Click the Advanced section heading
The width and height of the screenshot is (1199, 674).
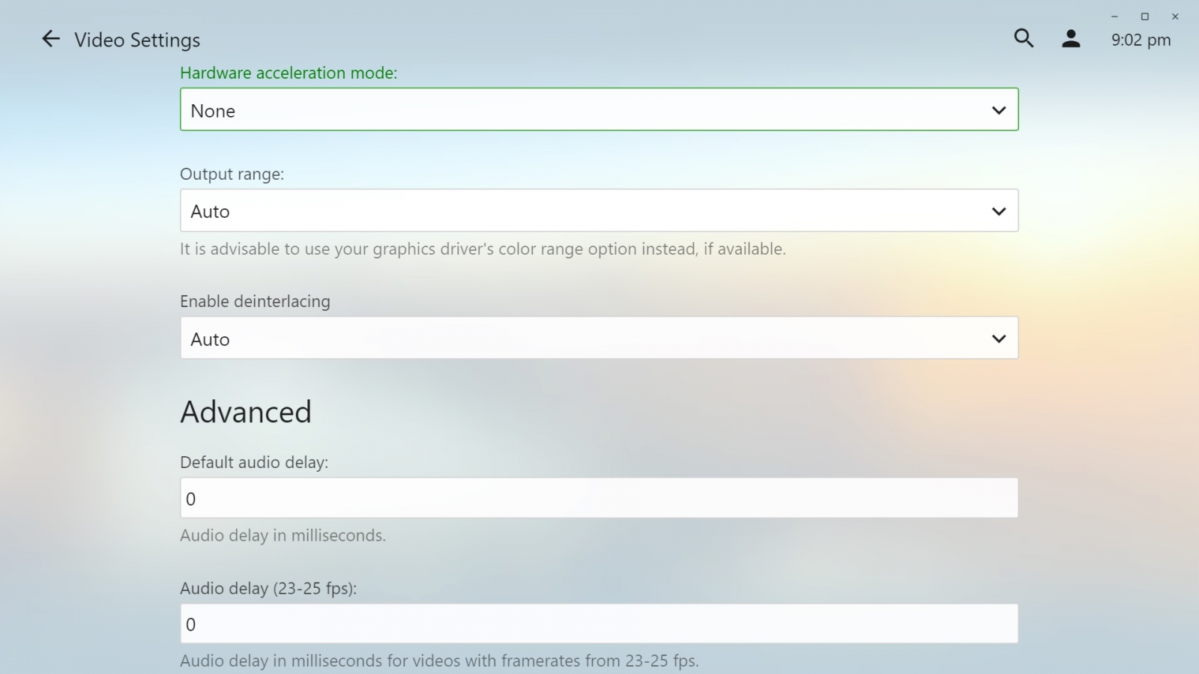(246, 412)
